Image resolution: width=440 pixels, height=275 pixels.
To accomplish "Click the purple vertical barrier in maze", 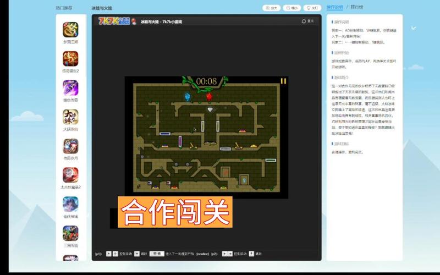I will [x=180, y=141].
